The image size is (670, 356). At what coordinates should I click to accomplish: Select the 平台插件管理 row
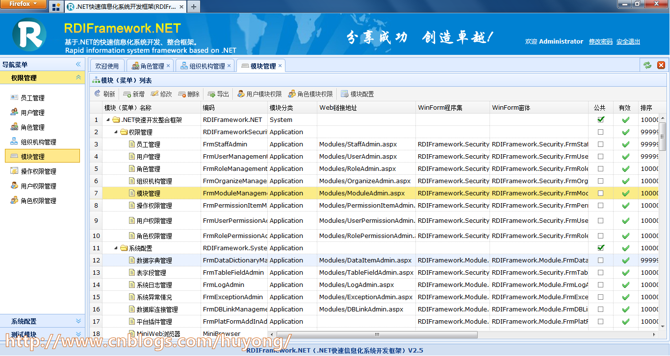(374, 321)
